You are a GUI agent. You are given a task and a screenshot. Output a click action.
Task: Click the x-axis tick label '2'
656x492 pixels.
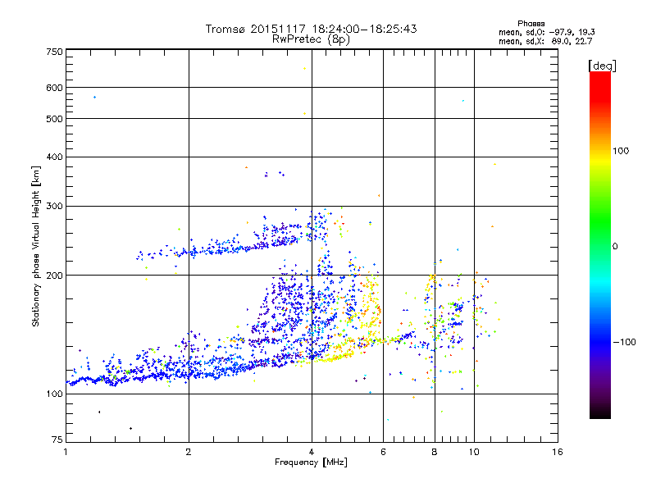pos(189,452)
